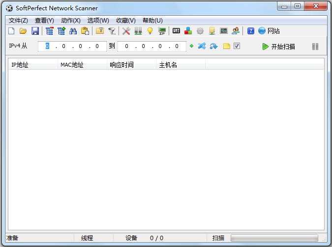The height and width of the screenshot is (247, 332).
Task: Sort by MAC地址 column header
Action: click(x=82, y=65)
